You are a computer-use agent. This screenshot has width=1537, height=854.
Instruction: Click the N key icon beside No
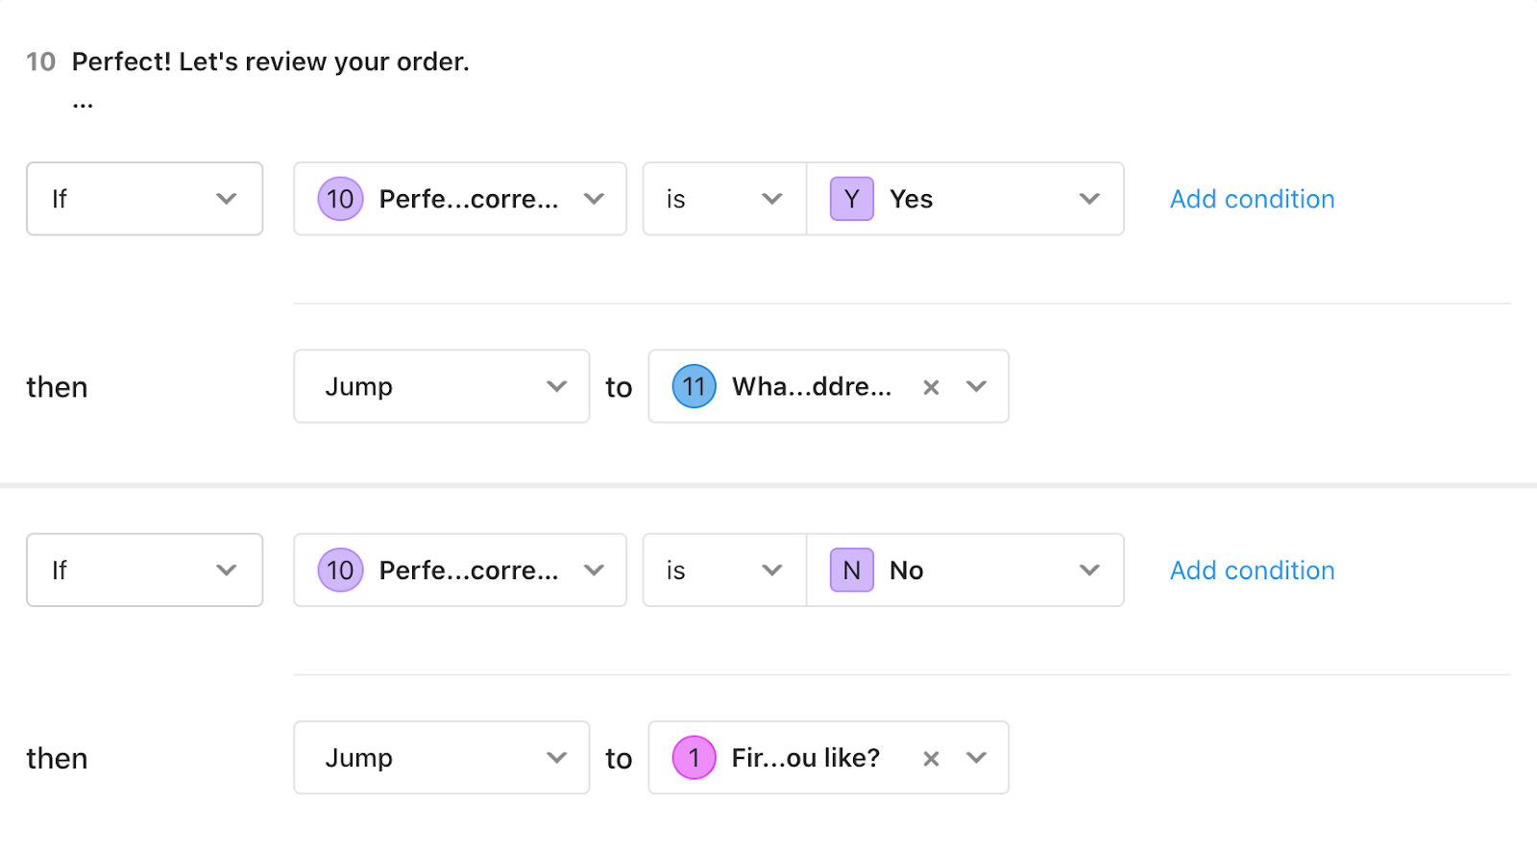click(851, 571)
